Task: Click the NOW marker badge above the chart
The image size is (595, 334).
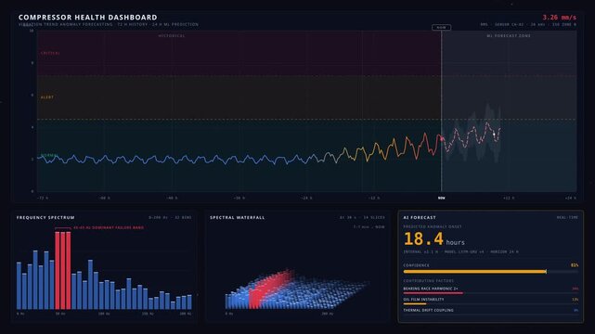Action: [441, 27]
